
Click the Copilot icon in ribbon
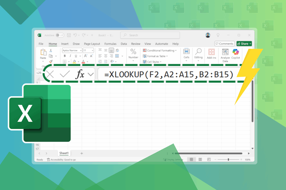click(236, 53)
